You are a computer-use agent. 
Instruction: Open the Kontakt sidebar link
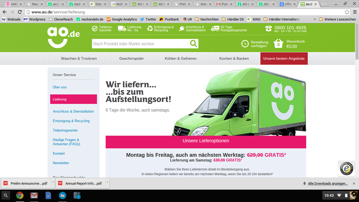[x=58, y=153]
